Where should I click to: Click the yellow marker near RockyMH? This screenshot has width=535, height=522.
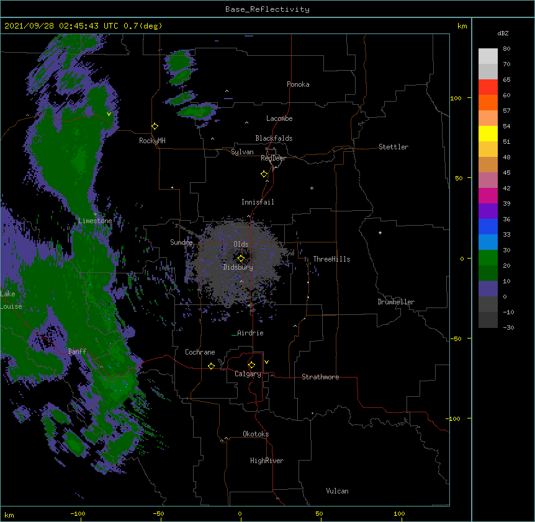click(155, 126)
